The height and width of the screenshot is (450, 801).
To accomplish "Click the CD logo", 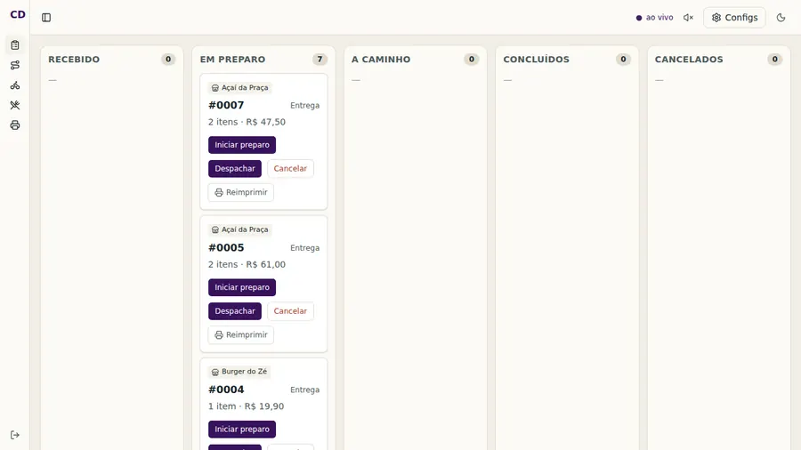I will pyautogui.click(x=18, y=14).
